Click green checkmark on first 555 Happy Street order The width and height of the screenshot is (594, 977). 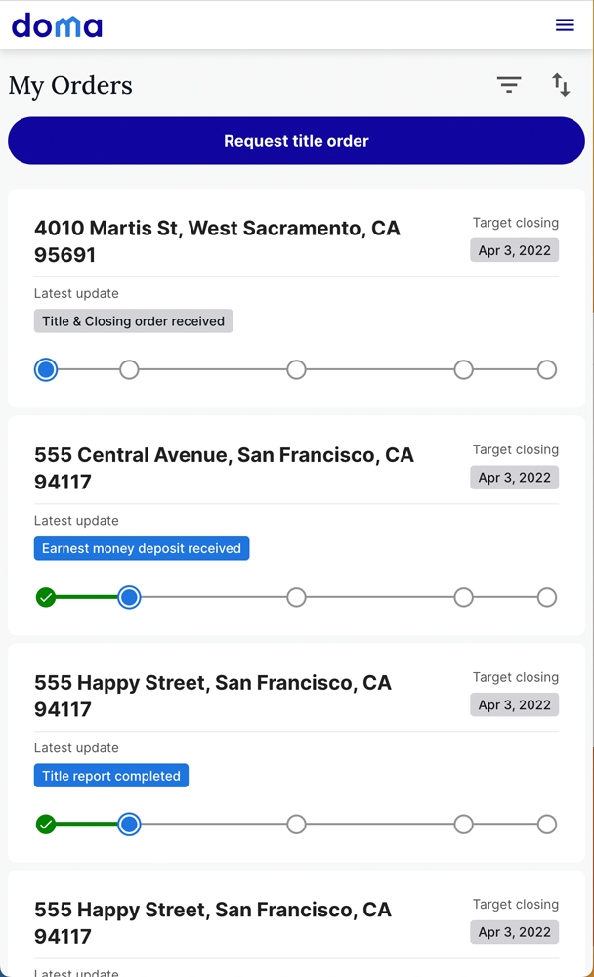46,825
